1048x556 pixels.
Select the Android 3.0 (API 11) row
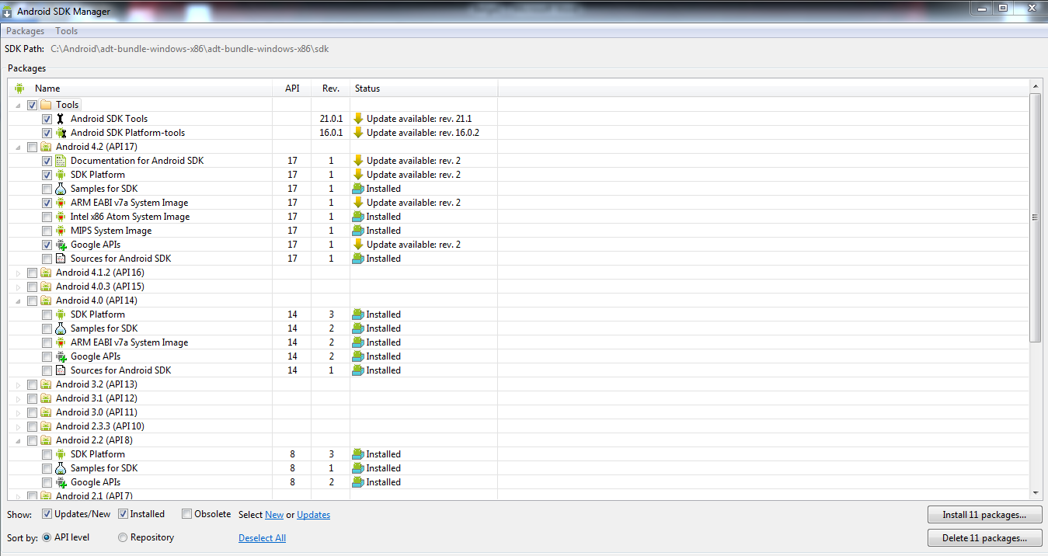519,412
